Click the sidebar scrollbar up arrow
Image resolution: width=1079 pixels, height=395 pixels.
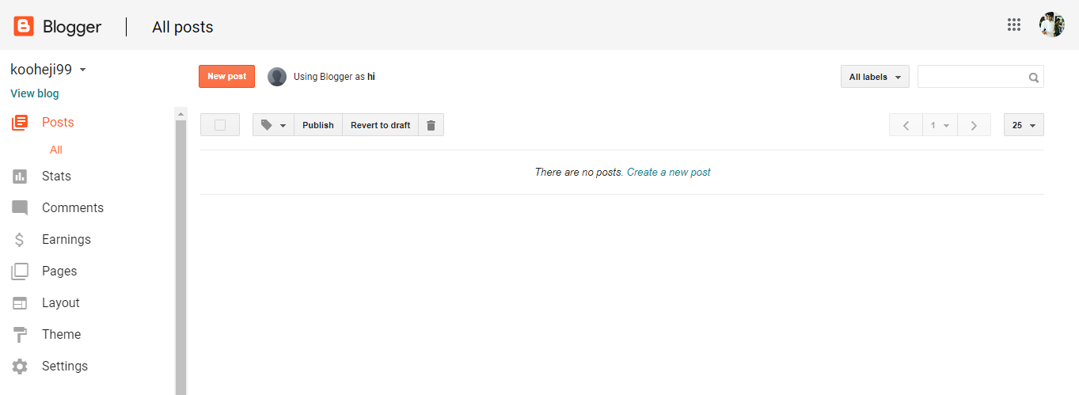(x=180, y=114)
